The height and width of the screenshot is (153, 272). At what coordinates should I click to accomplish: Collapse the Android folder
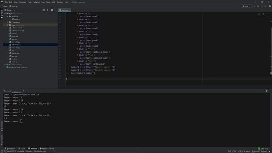point(8,17)
